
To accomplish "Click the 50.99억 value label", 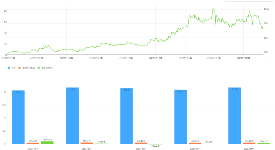I will click(210, 142).
